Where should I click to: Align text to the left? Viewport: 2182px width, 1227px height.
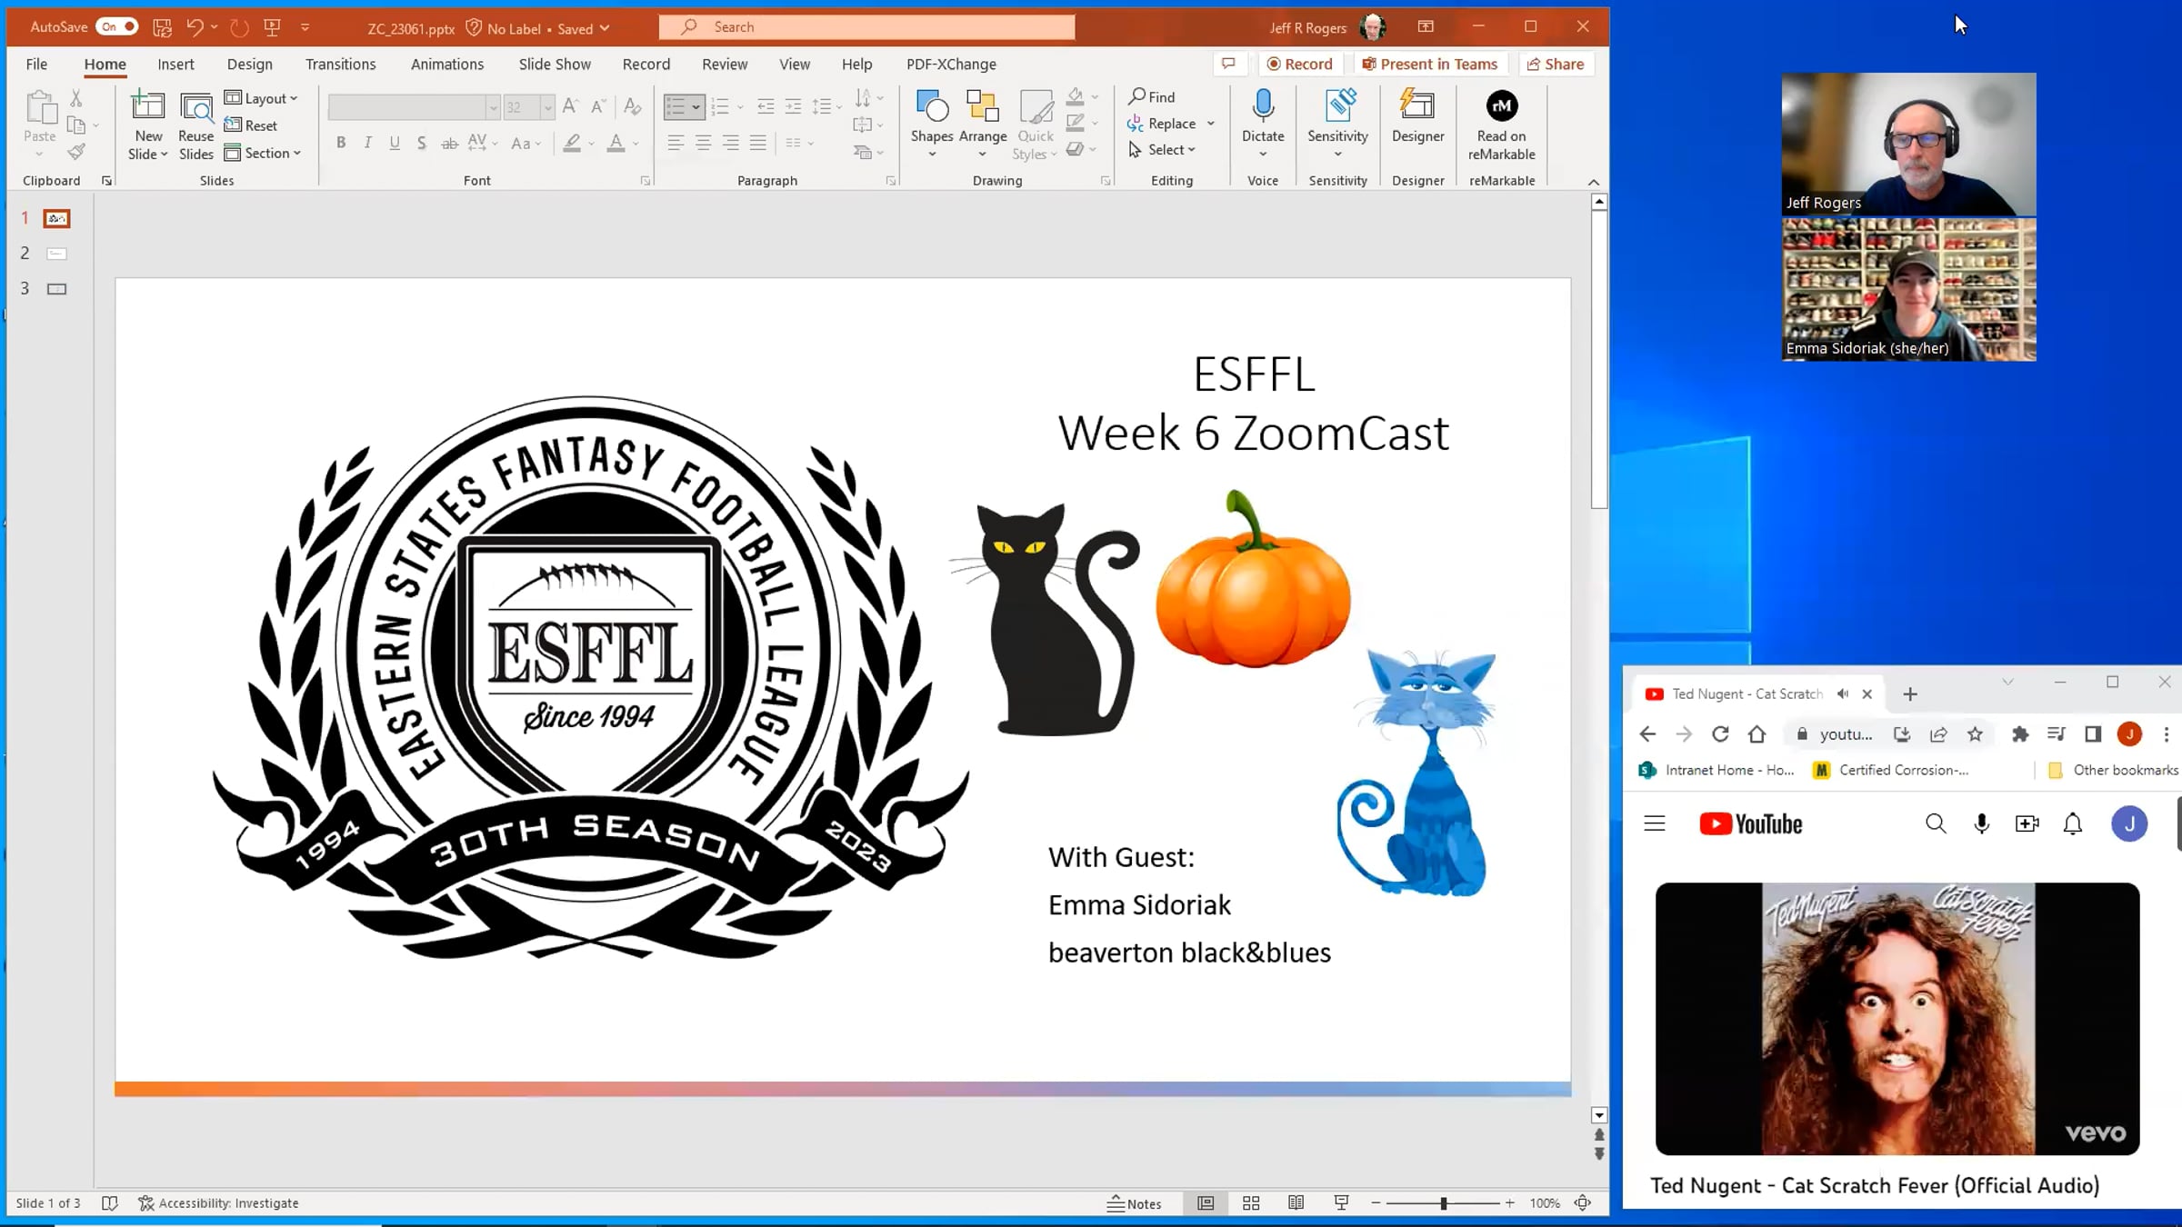676,143
